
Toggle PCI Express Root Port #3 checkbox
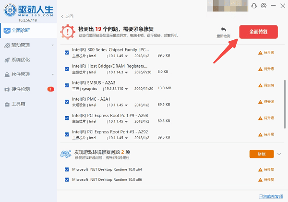pyautogui.click(x=67, y=134)
